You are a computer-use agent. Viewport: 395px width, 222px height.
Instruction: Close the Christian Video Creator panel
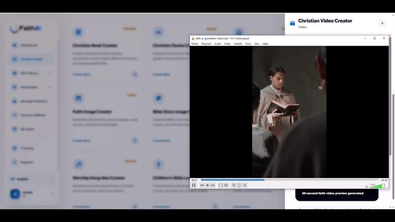(x=382, y=23)
